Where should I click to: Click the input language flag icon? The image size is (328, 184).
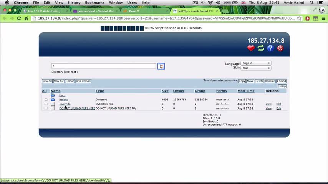(243, 3)
